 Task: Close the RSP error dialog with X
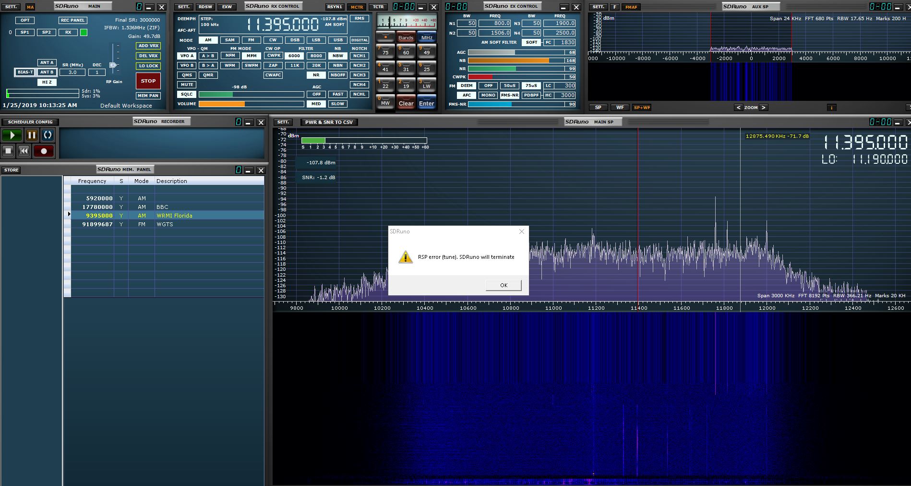pyautogui.click(x=522, y=231)
